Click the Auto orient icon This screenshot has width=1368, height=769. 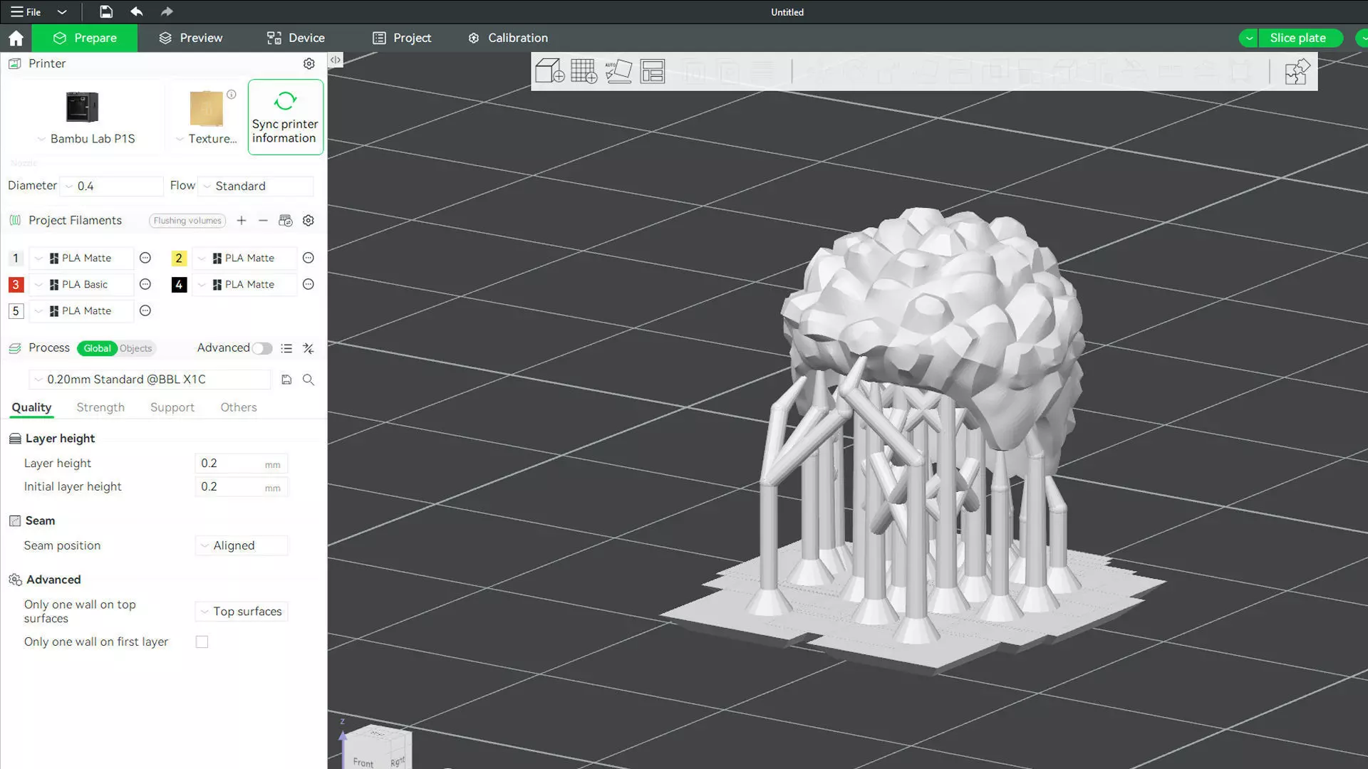[618, 71]
